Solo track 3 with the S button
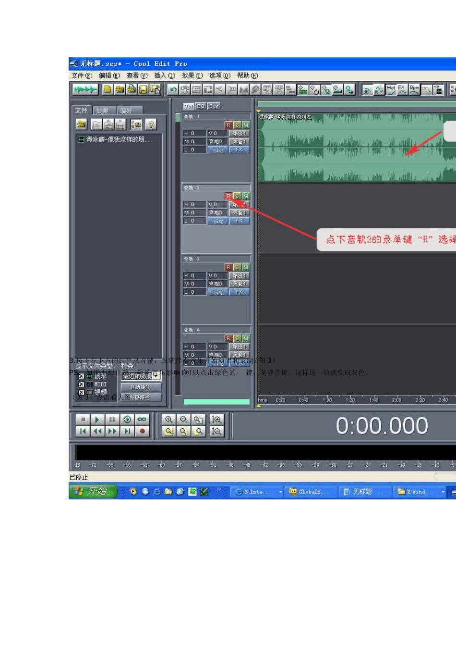This screenshot has height=646, width=456. pyautogui.click(x=237, y=267)
